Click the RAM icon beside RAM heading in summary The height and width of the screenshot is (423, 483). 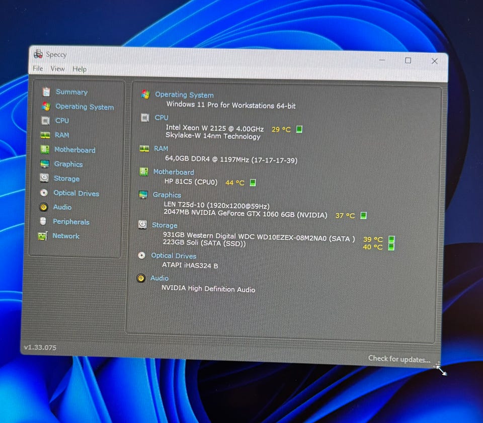click(x=144, y=148)
